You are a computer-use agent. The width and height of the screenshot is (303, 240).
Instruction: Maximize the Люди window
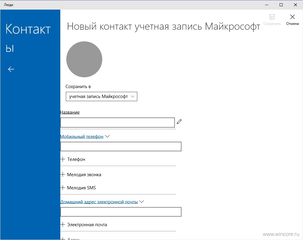tap(281, 5)
